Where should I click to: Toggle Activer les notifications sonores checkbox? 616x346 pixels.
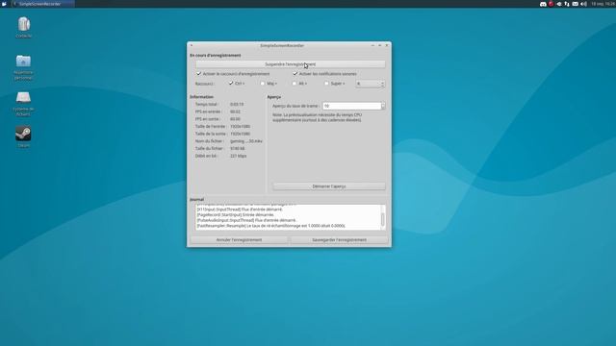tap(295, 73)
